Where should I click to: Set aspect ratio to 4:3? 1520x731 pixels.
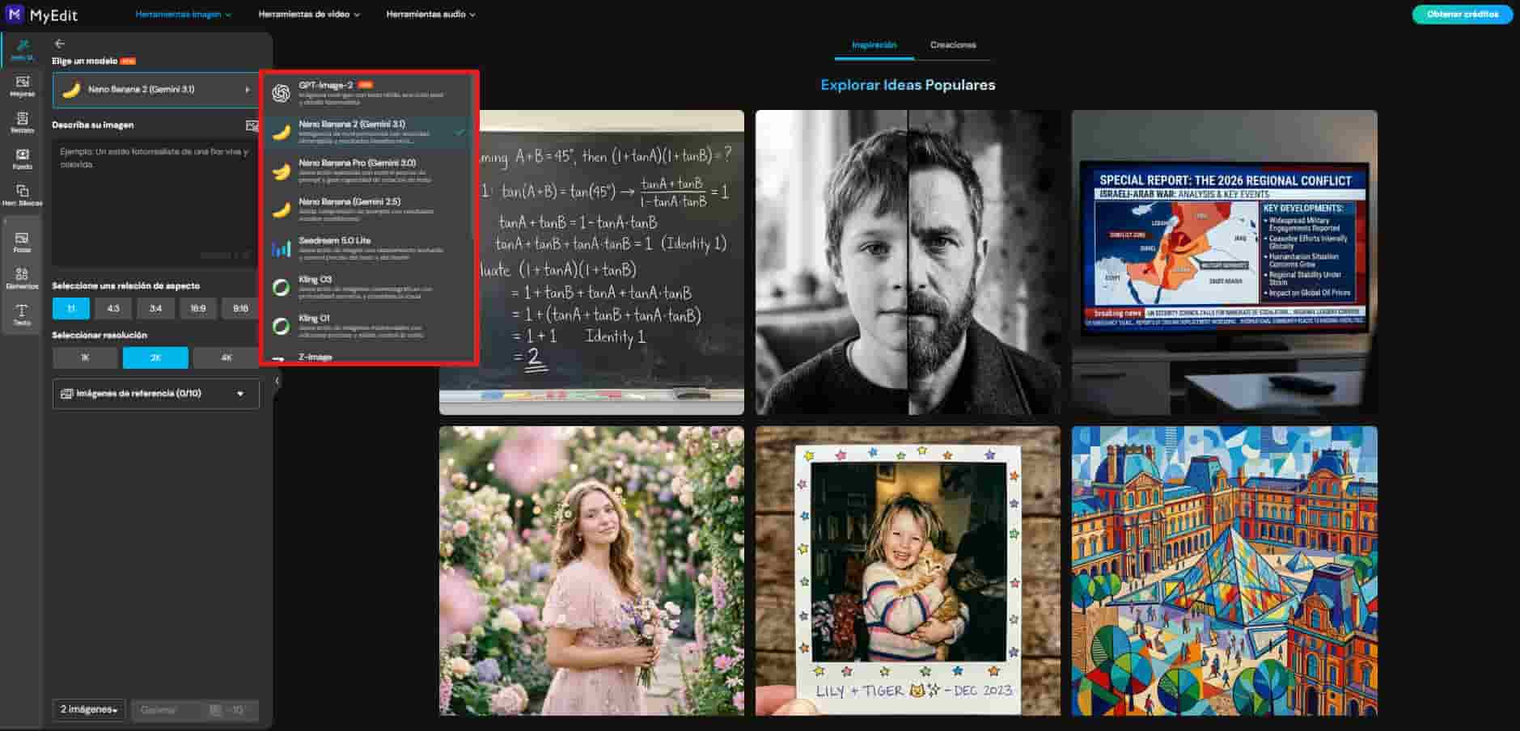click(x=113, y=308)
